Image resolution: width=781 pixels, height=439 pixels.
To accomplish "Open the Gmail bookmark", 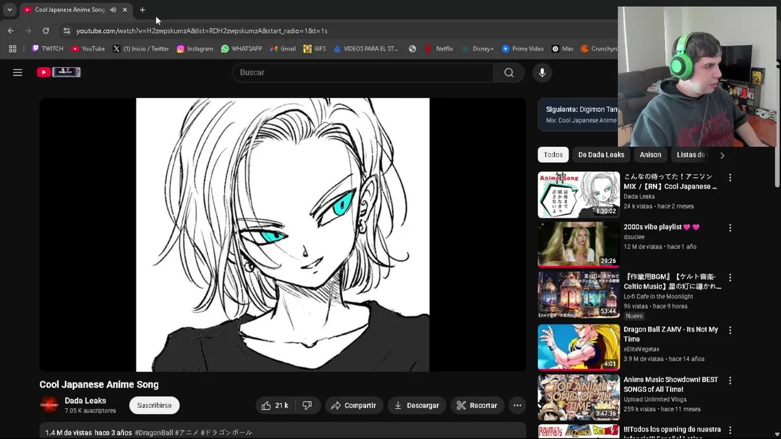I will click(283, 49).
